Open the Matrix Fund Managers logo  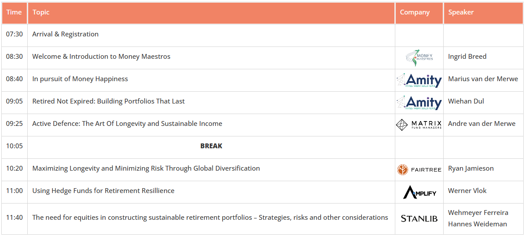point(419,125)
